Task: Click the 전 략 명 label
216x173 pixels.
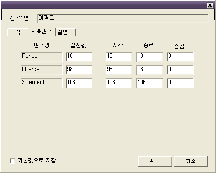Action: (19, 18)
